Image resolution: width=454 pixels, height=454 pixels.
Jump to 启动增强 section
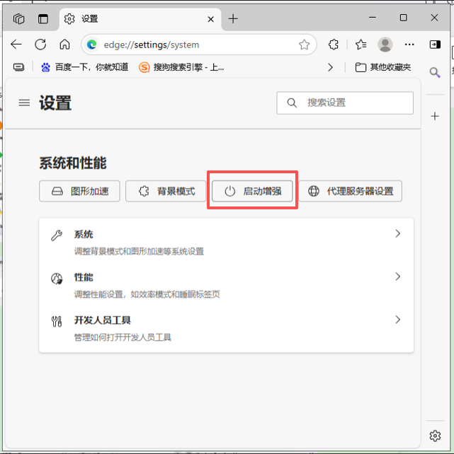point(252,191)
